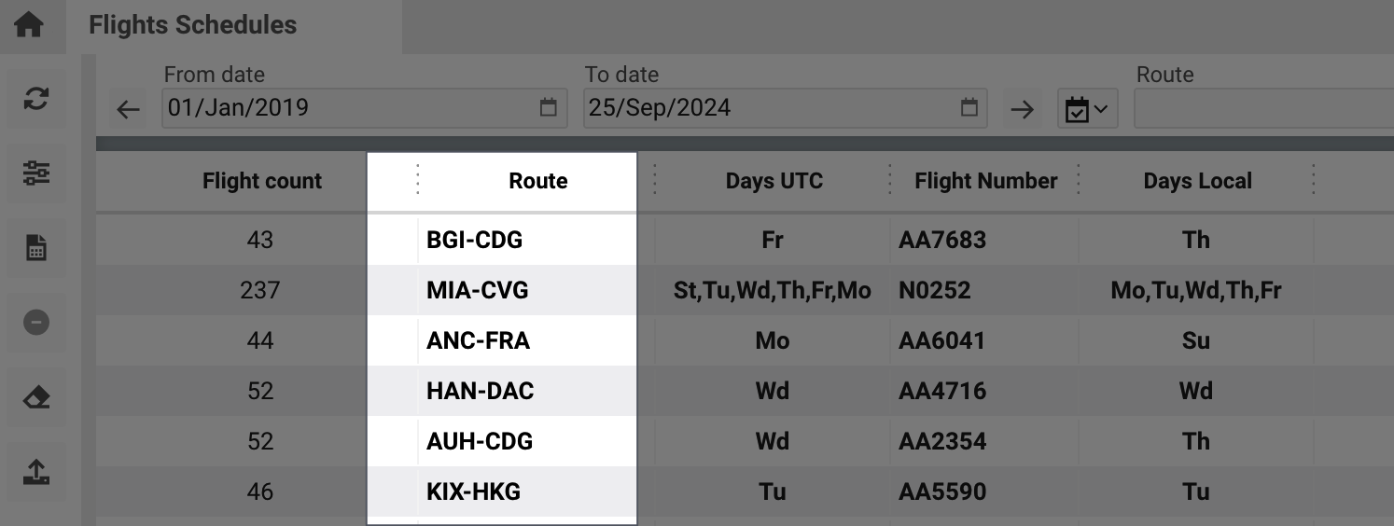Image resolution: width=1394 pixels, height=526 pixels.
Task: Open the From date calendar picker
Action: click(549, 108)
